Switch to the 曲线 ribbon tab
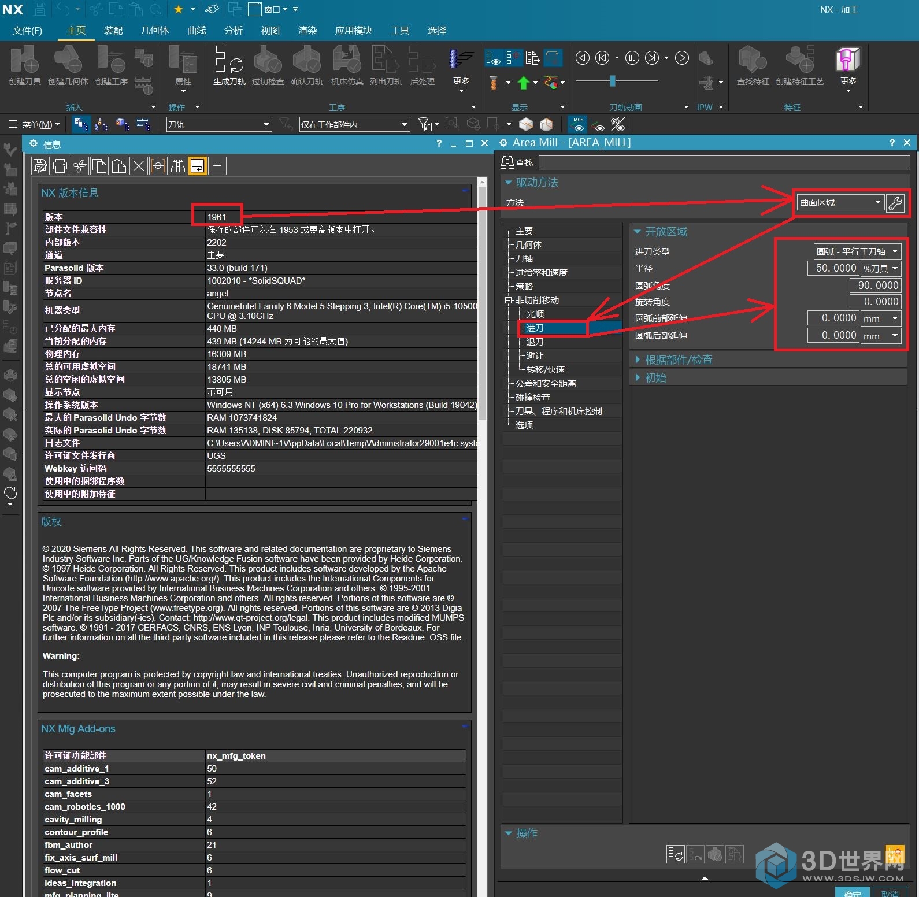The width and height of the screenshot is (919, 897). point(197,31)
